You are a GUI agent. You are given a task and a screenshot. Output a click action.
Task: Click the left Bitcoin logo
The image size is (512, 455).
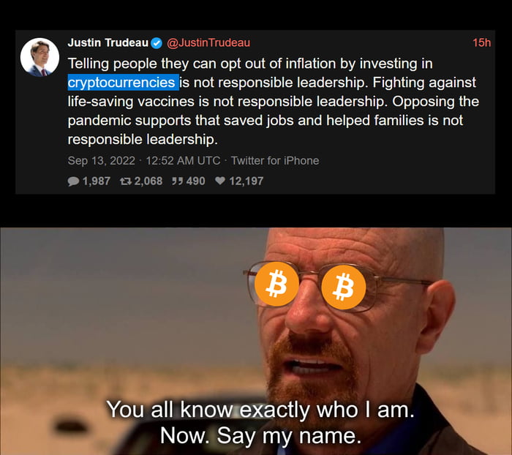click(x=276, y=284)
